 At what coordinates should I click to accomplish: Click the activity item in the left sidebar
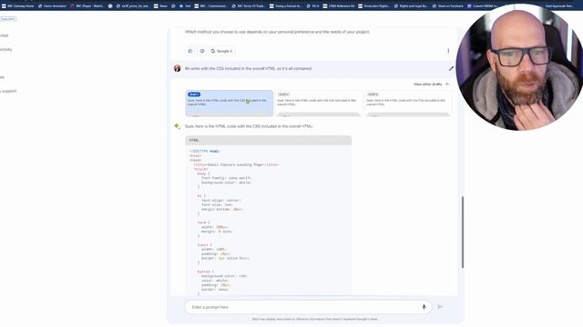point(6,49)
